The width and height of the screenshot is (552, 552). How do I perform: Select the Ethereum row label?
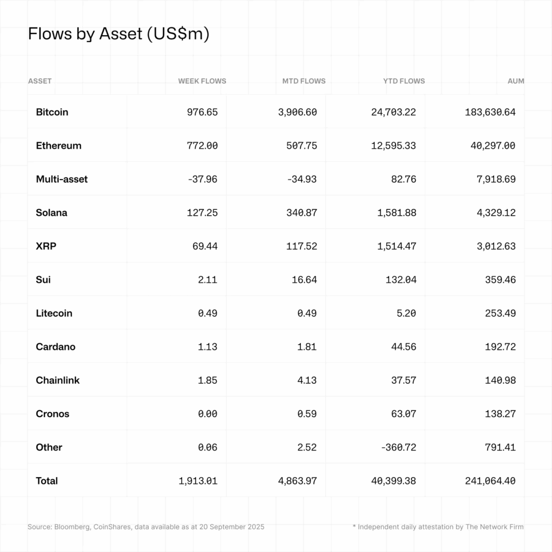(58, 146)
